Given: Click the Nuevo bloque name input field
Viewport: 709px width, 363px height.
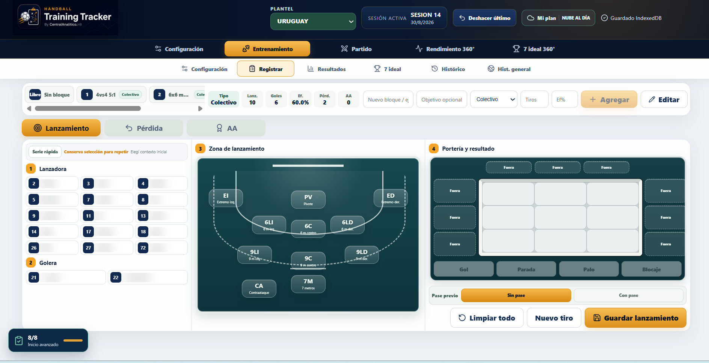Looking at the screenshot, I should point(388,100).
